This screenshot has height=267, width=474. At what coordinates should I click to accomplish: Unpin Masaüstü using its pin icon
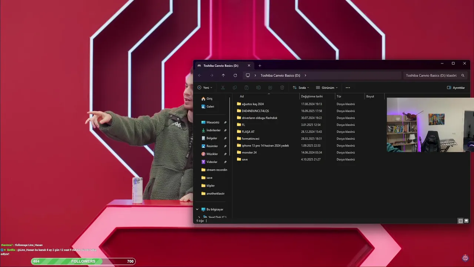click(x=225, y=122)
